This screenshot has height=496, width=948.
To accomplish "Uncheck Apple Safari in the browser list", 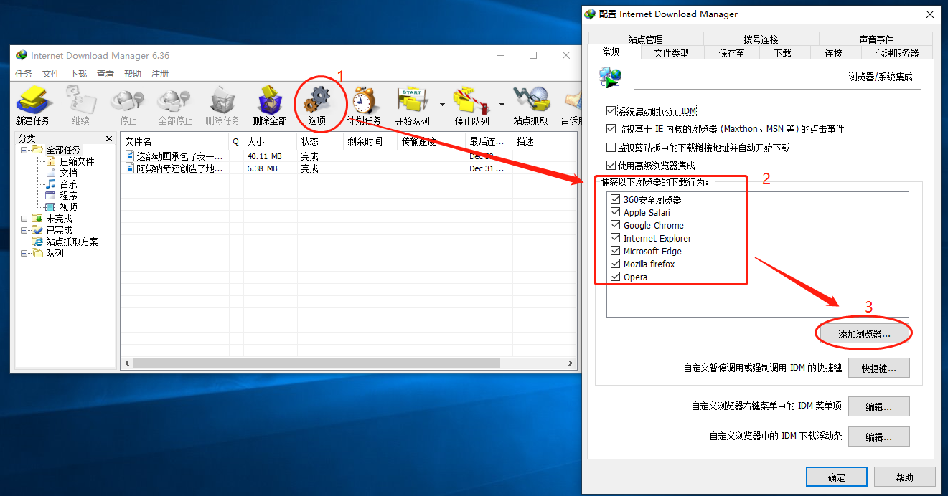I will pyautogui.click(x=615, y=212).
